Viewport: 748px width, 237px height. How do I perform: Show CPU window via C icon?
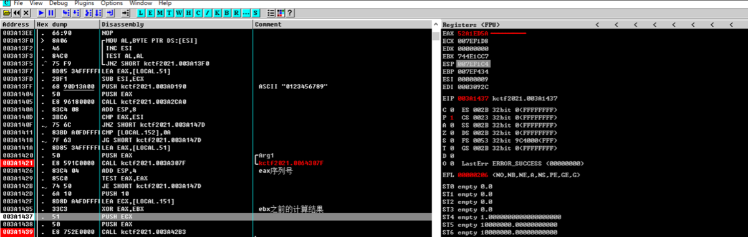point(198,12)
